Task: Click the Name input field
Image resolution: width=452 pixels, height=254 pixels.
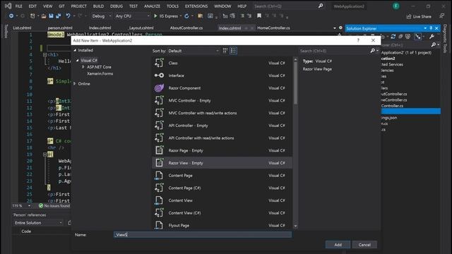Action: (x=203, y=235)
